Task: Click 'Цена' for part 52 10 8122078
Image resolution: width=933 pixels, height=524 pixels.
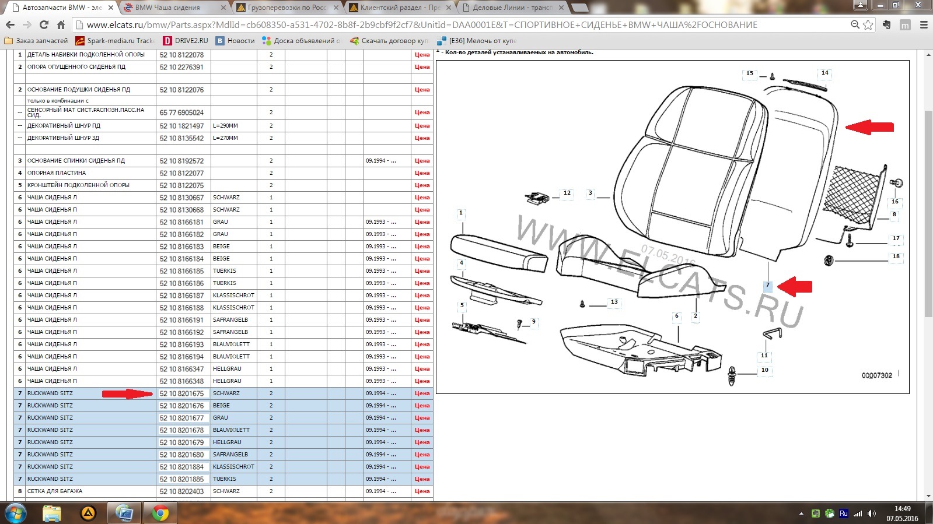Action: (x=422, y=55)
